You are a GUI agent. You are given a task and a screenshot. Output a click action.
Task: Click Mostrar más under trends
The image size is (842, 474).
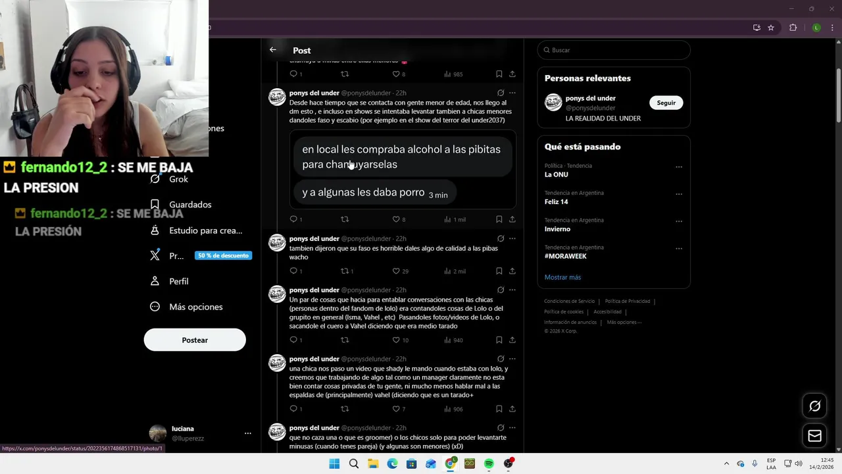(x=562, y=277)
